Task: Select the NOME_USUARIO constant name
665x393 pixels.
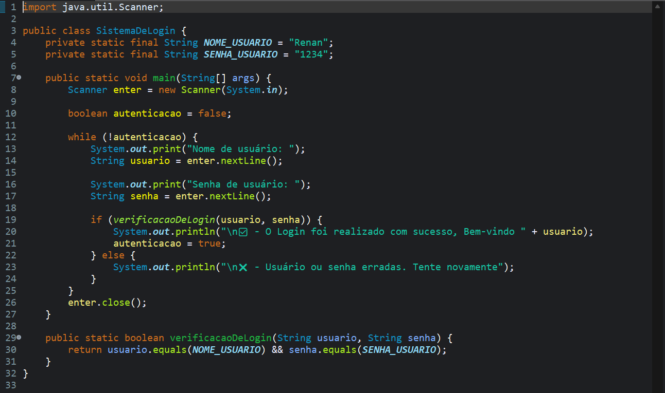Action: 237,42
